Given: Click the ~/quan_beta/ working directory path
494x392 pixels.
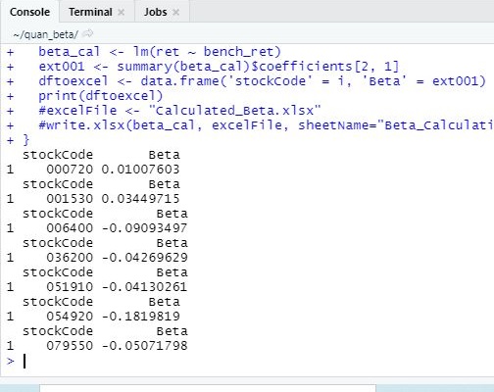Looking at the screenshot, I should click(45, 34).
